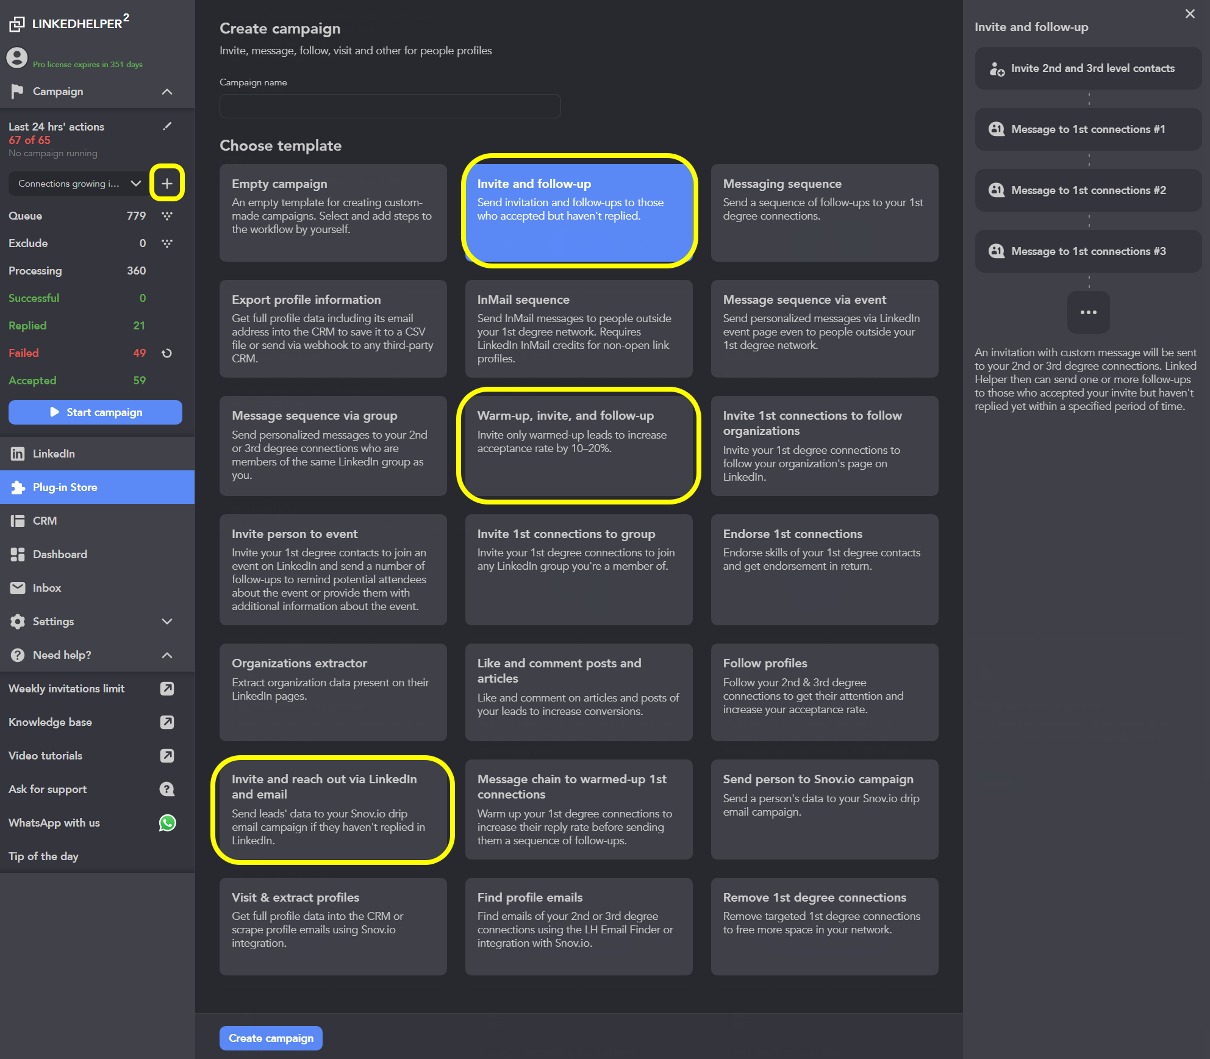Select Invite and follow-up template card
This screenshot has height=1059, width=1210.
(x=579, y=213)
